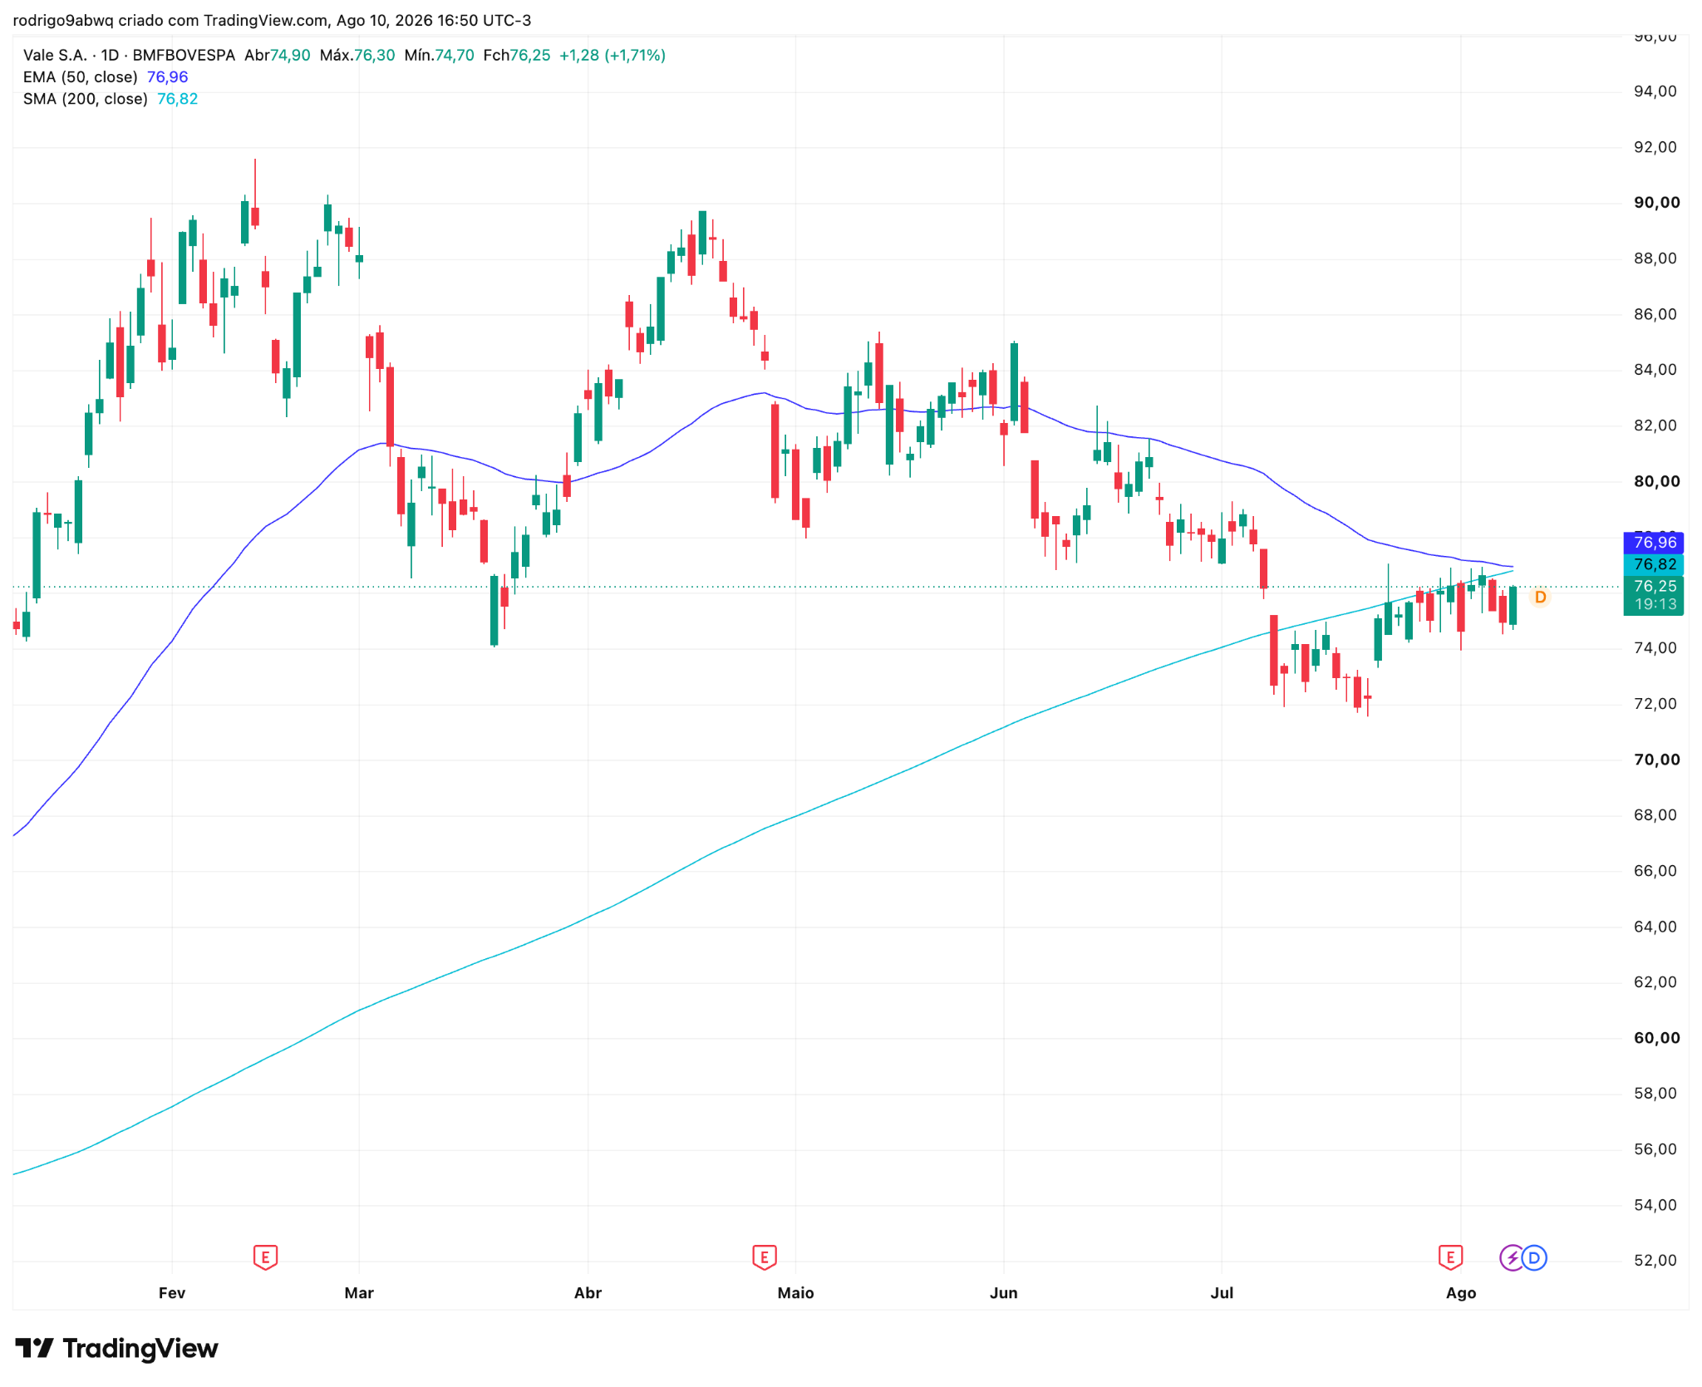This screenshot has width=1702, height=1387.
Task: Click the 80,00 price scale label
Action: point(1656,481)
